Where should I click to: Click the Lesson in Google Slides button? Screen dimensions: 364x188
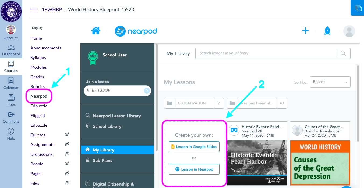194,147
